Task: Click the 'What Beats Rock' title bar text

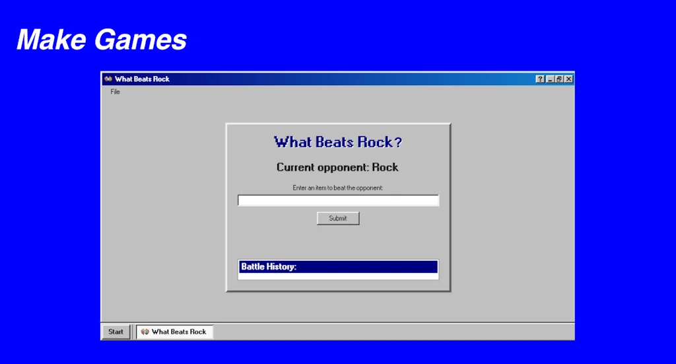Action: (x=143, y=79)
